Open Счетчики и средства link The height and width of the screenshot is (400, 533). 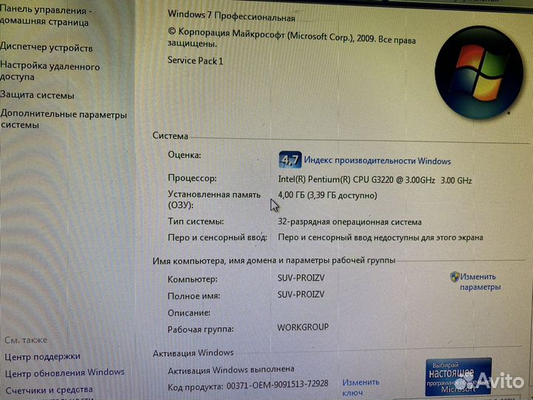pos(49,390)
